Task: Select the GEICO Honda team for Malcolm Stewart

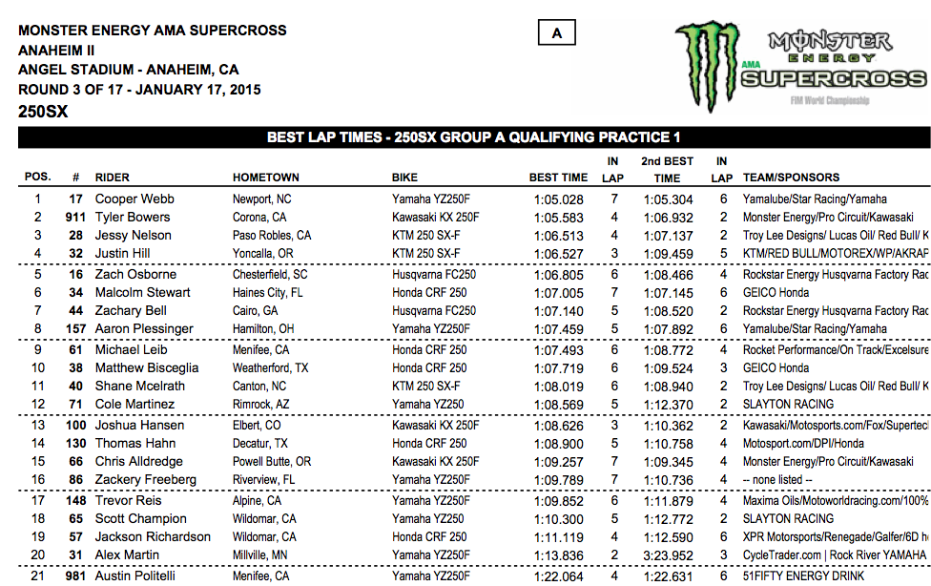Action: (776, 293)
